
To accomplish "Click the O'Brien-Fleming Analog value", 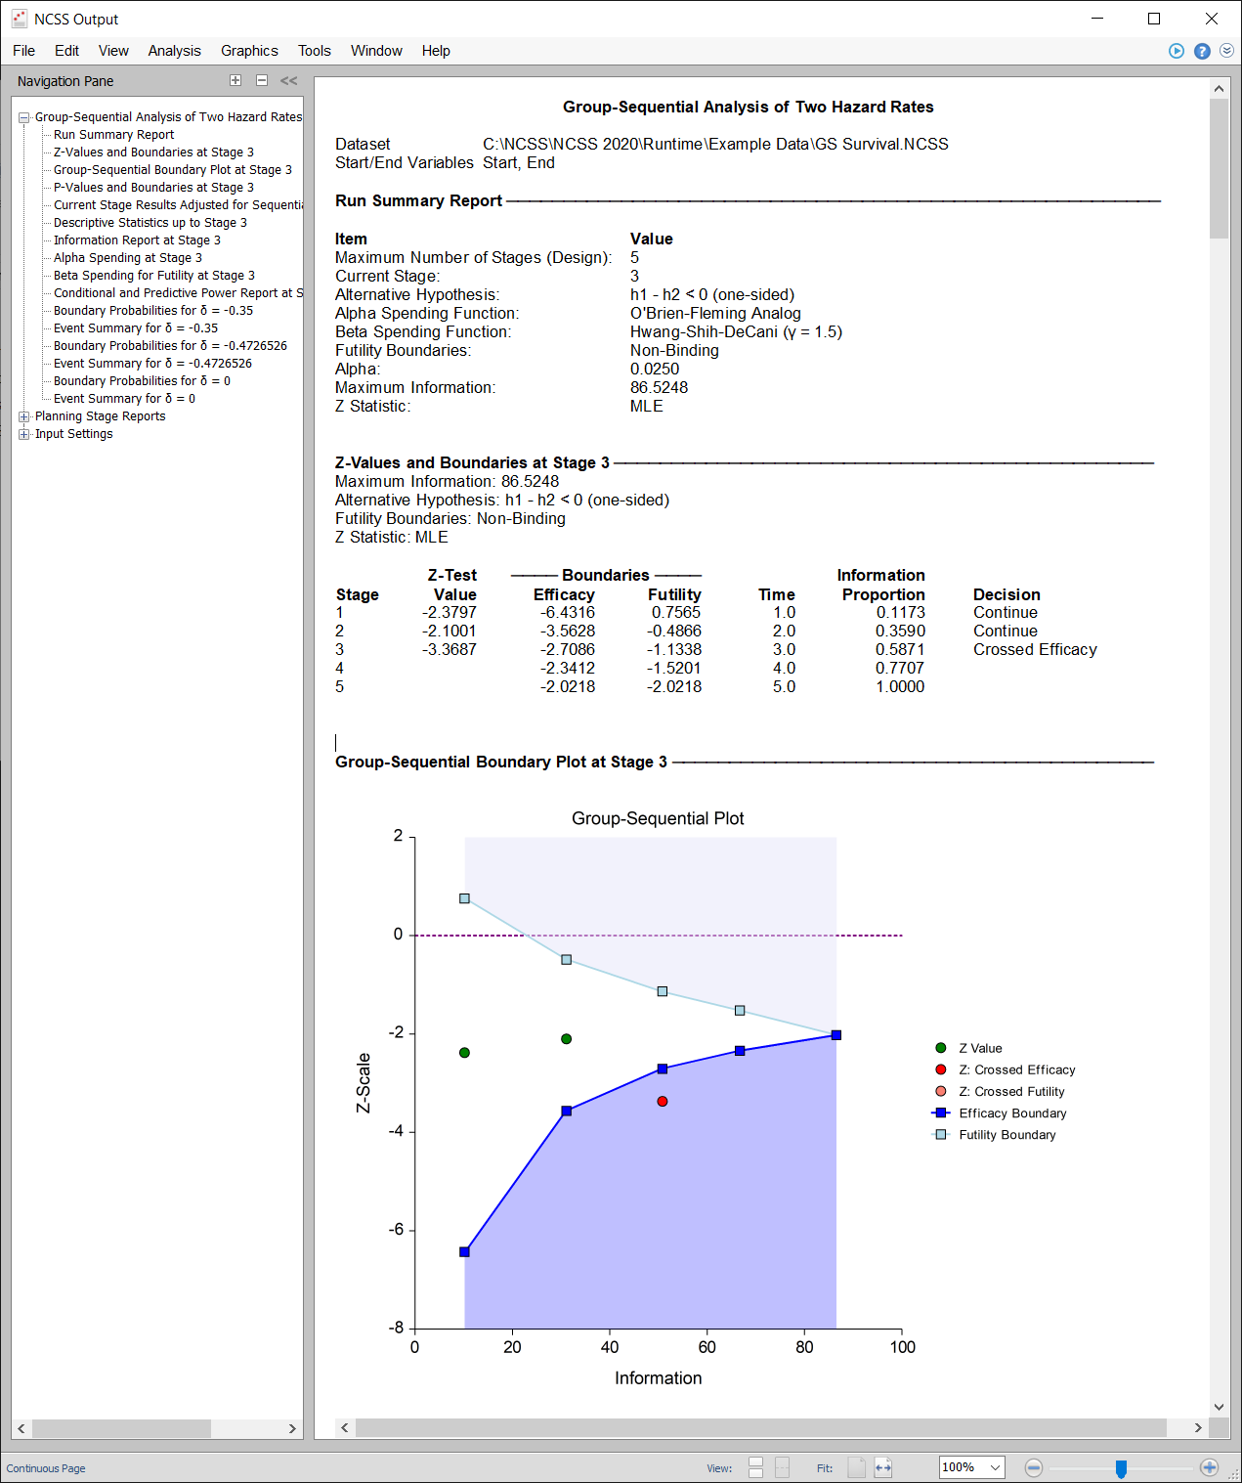I will [x=715, y=314].
